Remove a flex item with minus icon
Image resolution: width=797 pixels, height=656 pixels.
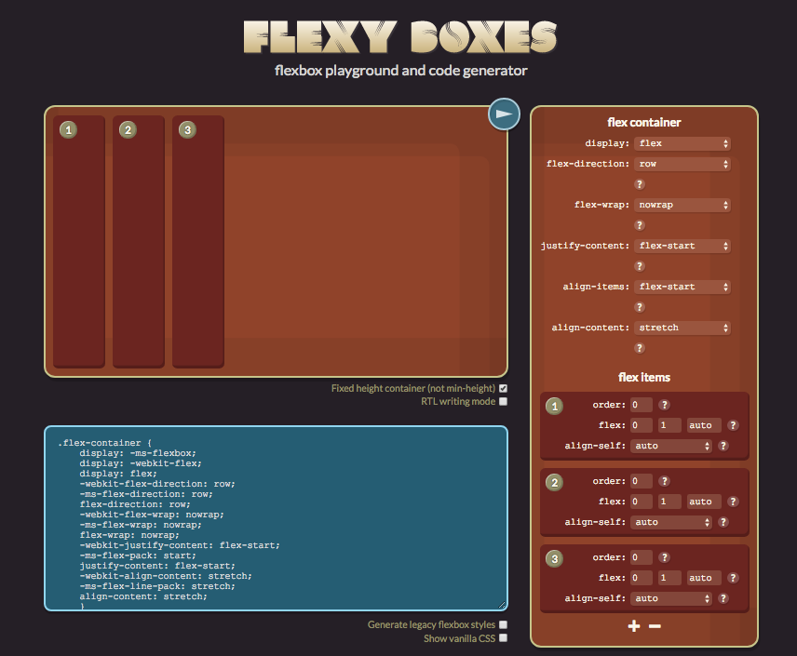tap(655, 626)
